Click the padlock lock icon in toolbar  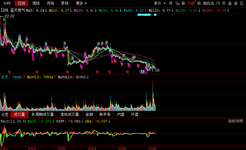pyautogui.click(x=177, y=3)
